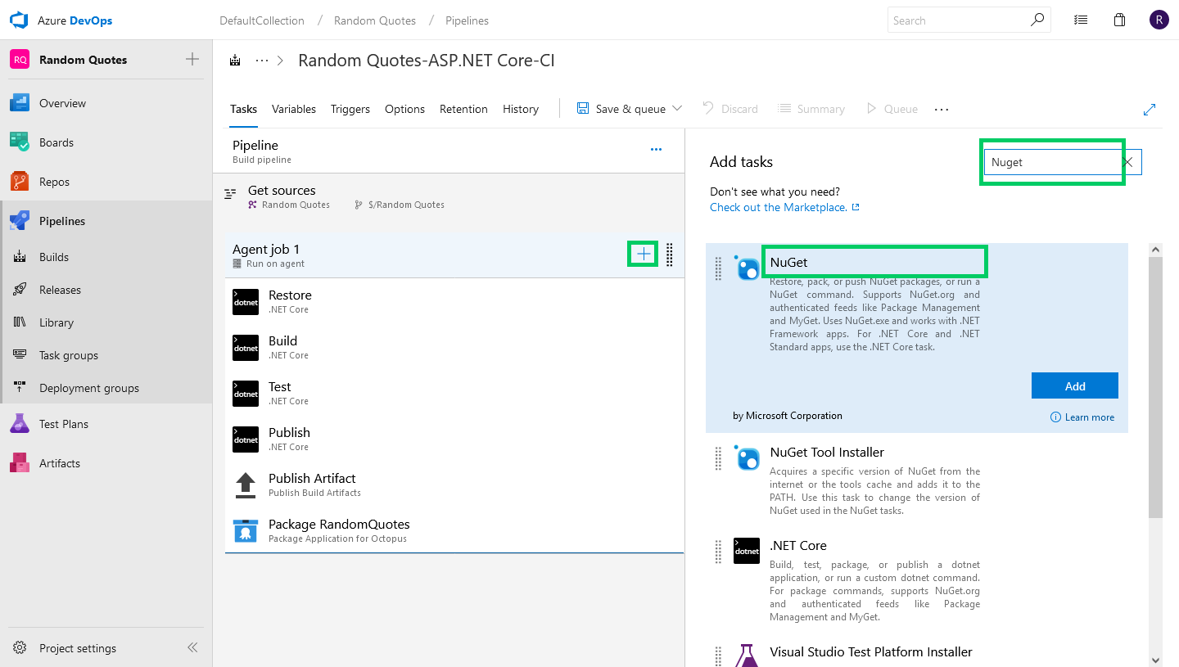
Task: Clear the Nuget search text
Action: tap(1127, 162)
